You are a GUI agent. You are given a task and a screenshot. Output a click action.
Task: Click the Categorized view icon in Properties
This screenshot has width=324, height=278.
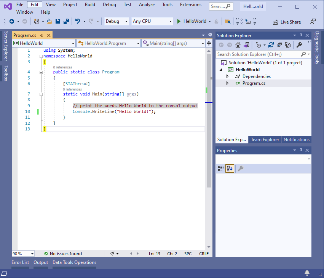(221, 168)
